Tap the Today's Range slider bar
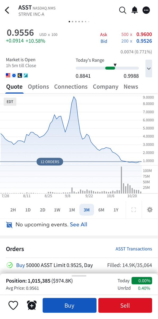The image size is (158, 319). tap(107, 68)
